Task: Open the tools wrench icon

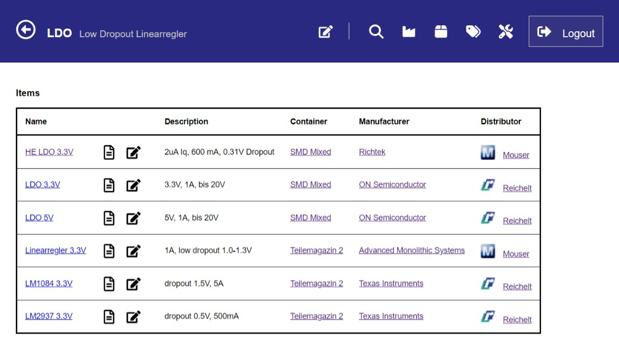Action: tap(506, 32)
